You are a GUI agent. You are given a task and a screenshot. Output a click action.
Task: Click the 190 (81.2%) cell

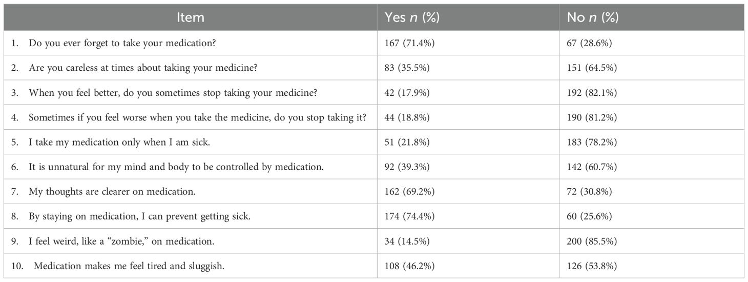pos(592,117)
